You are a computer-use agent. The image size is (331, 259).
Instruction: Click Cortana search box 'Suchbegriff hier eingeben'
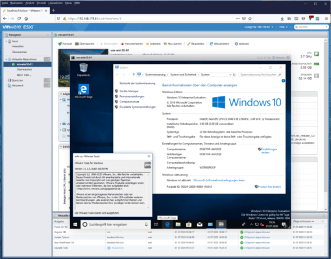click(116, 225)
